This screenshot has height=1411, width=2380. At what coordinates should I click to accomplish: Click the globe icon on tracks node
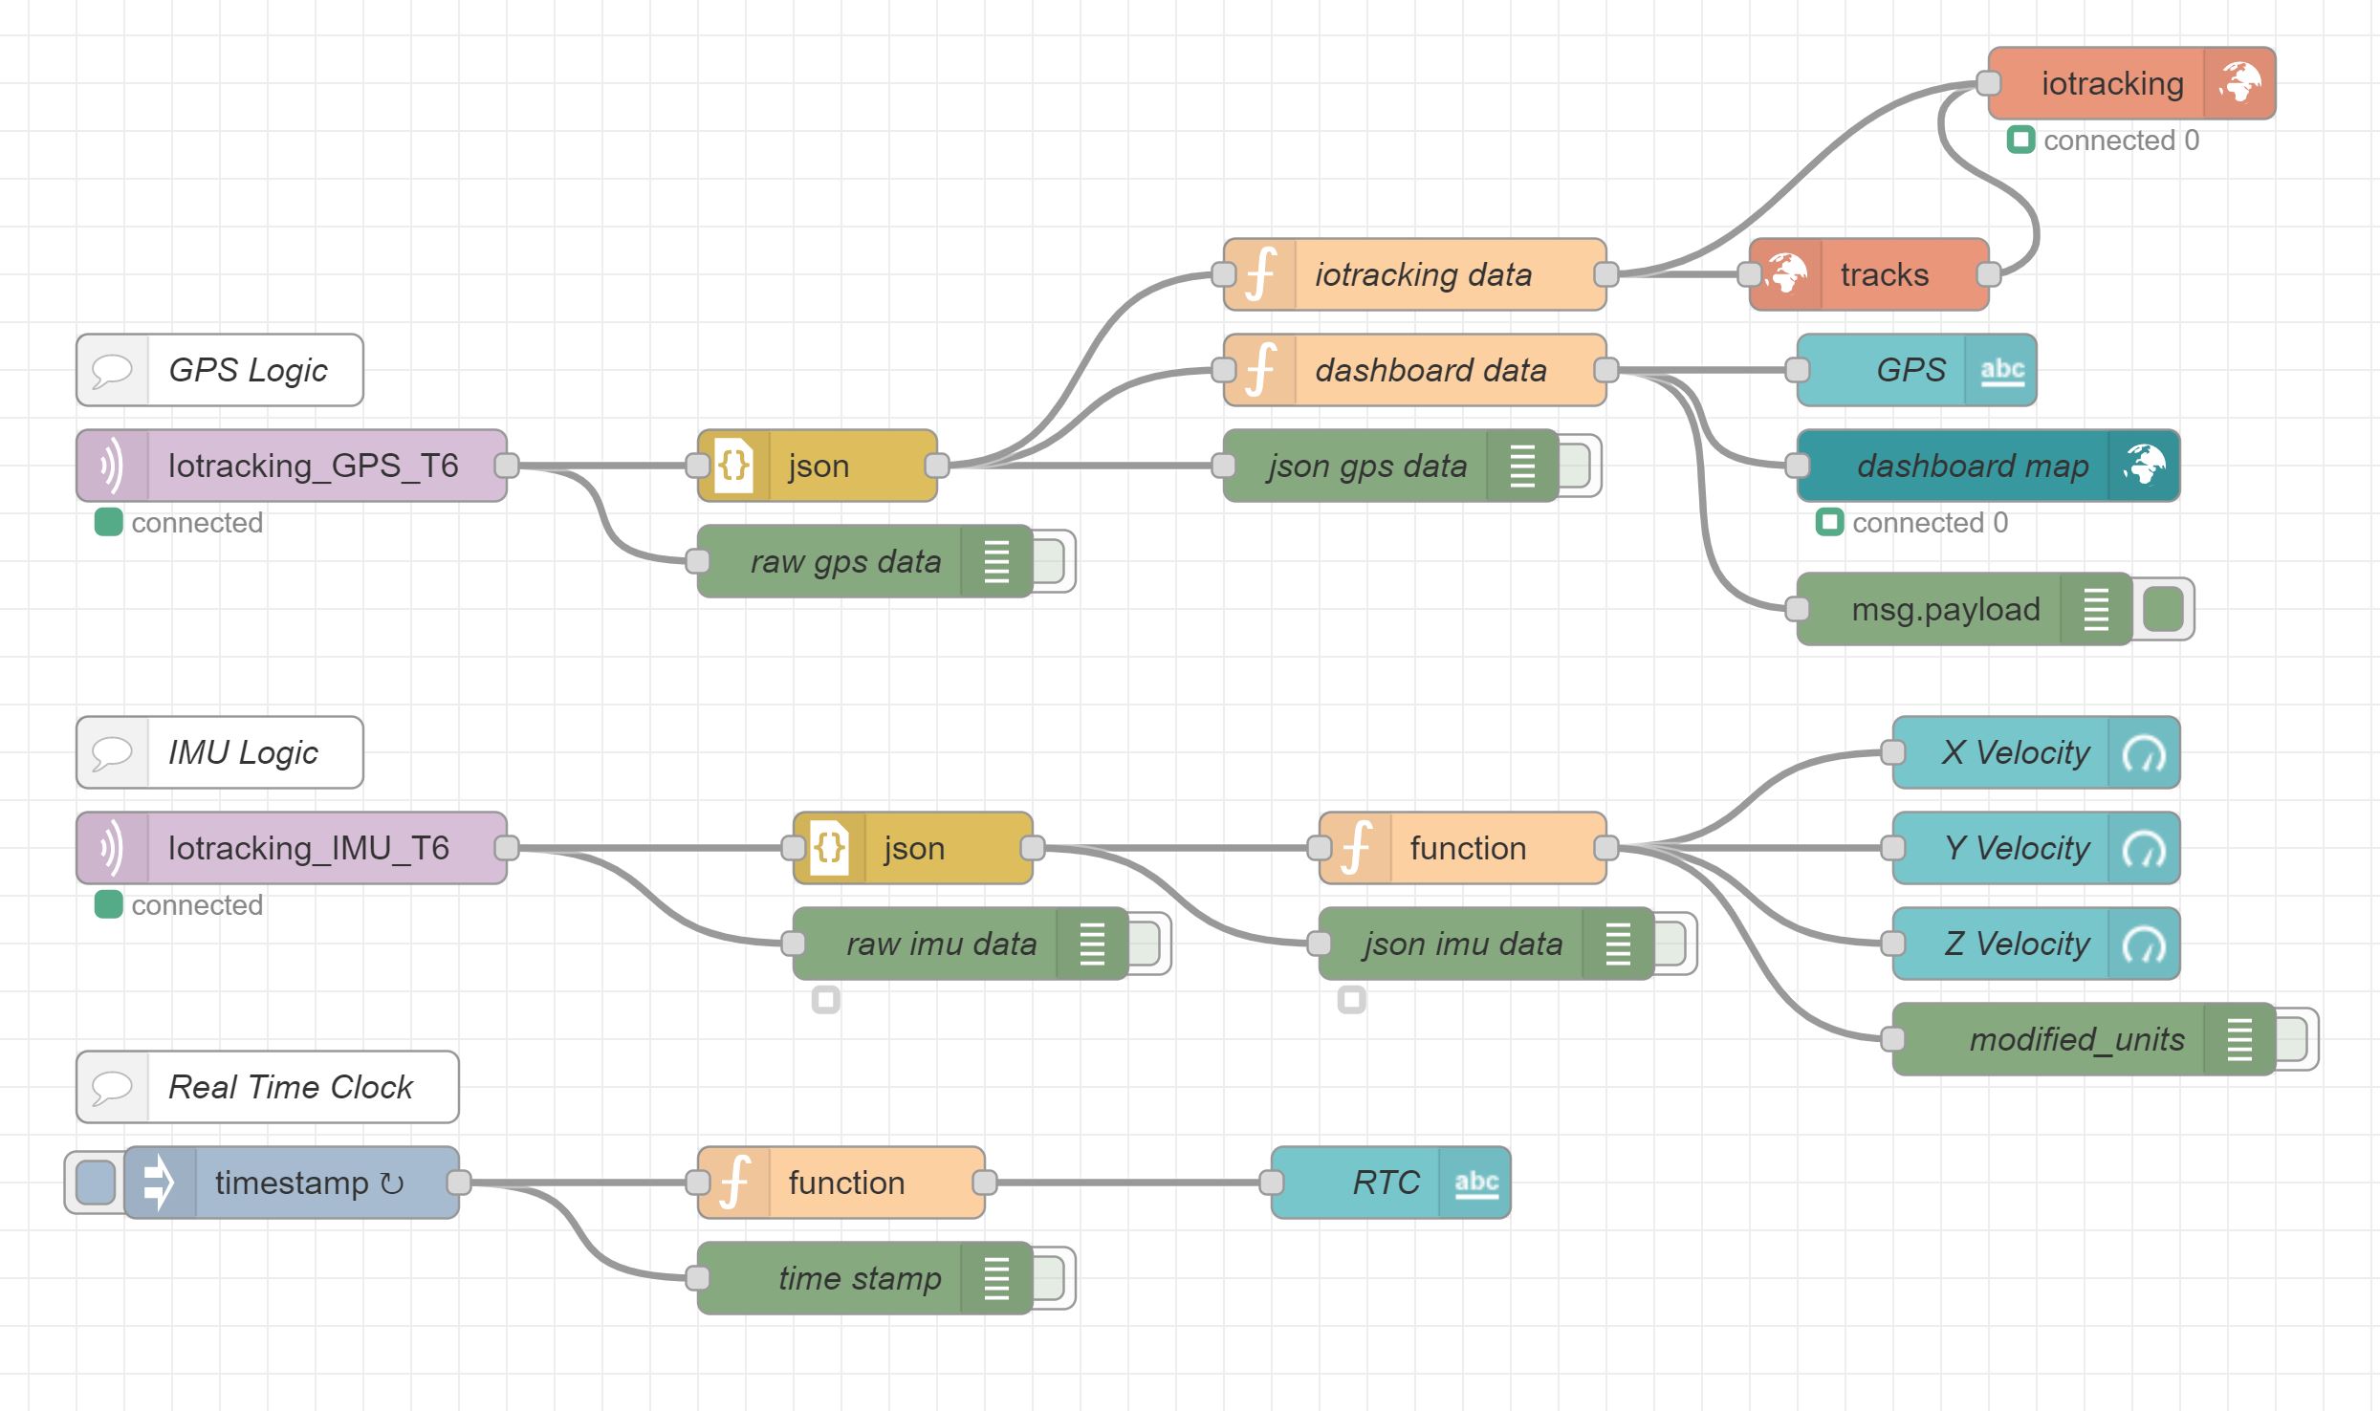pos(1785,274)
